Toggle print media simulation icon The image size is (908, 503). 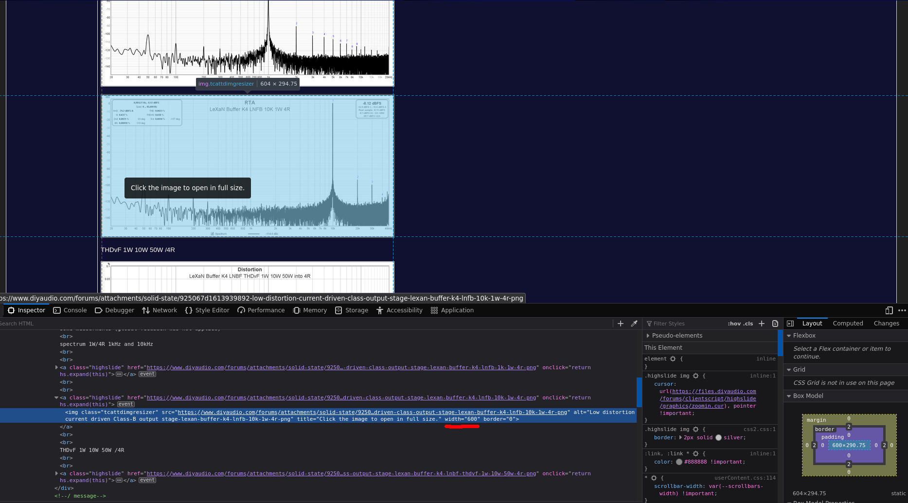(x=775, y=323)
